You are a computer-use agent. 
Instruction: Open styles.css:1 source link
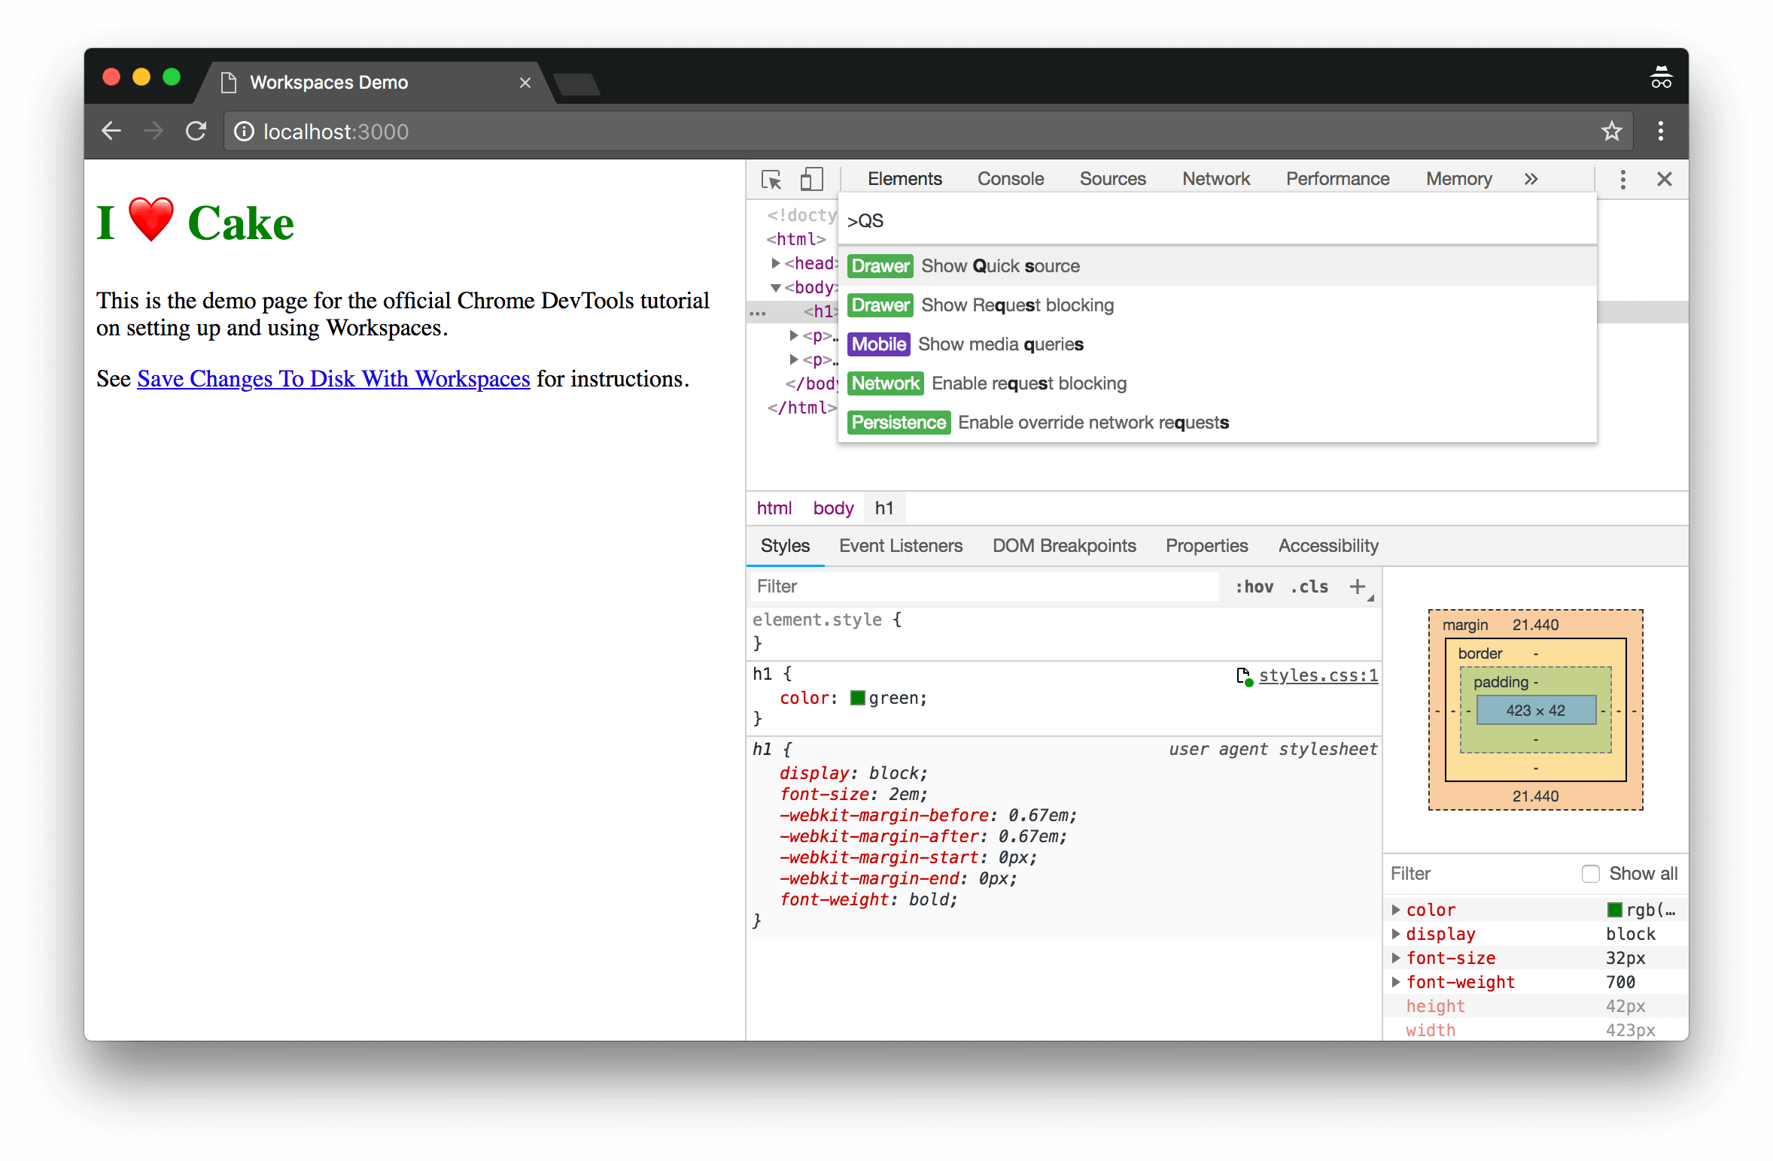coord(1318,675)
